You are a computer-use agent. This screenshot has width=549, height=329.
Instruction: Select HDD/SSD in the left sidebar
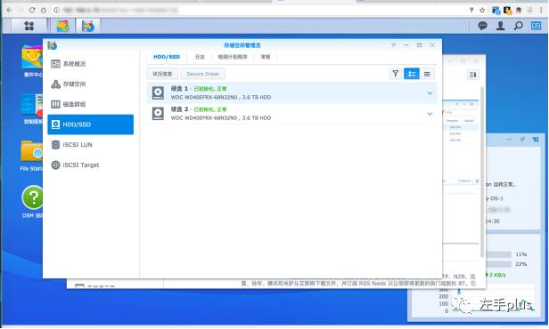tap(90, 124)
